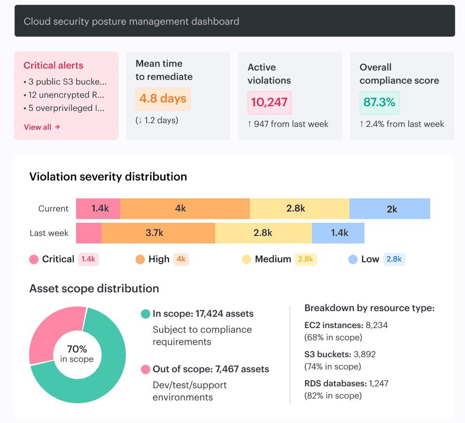Click the Critical legend dot

(33, 259)
